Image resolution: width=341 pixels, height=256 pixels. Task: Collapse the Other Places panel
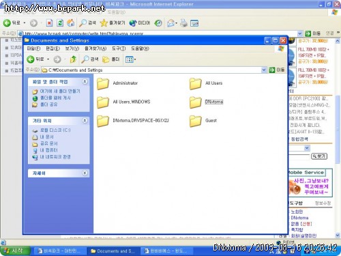pyautogui.click(x=85, y=120)
